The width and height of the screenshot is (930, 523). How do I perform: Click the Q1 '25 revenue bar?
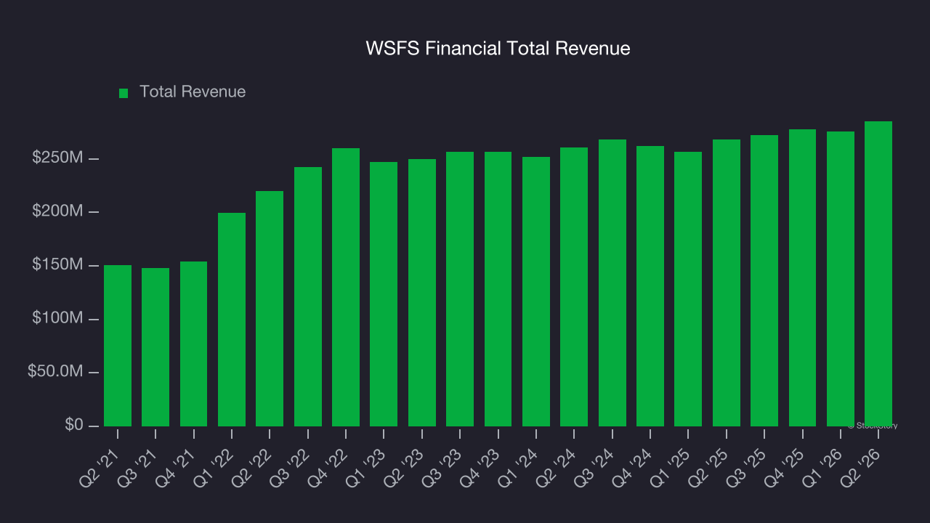(688, 289)
